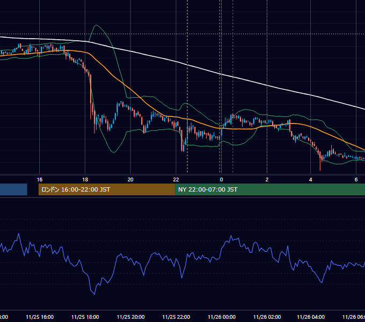Click the 11/25 20:00 date label
The height and width of the screenshot is (322, 365).
point(130,317)
